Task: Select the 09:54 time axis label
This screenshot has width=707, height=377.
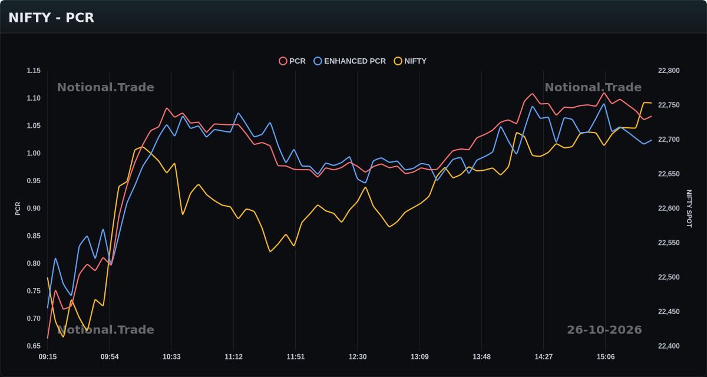Action: click(x=110, y=357)
